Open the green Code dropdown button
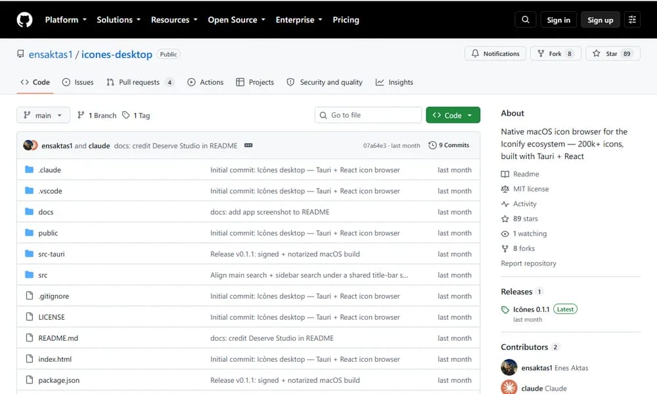The width and height of the screenshot is (657, 394). click(x=453, y=115)
